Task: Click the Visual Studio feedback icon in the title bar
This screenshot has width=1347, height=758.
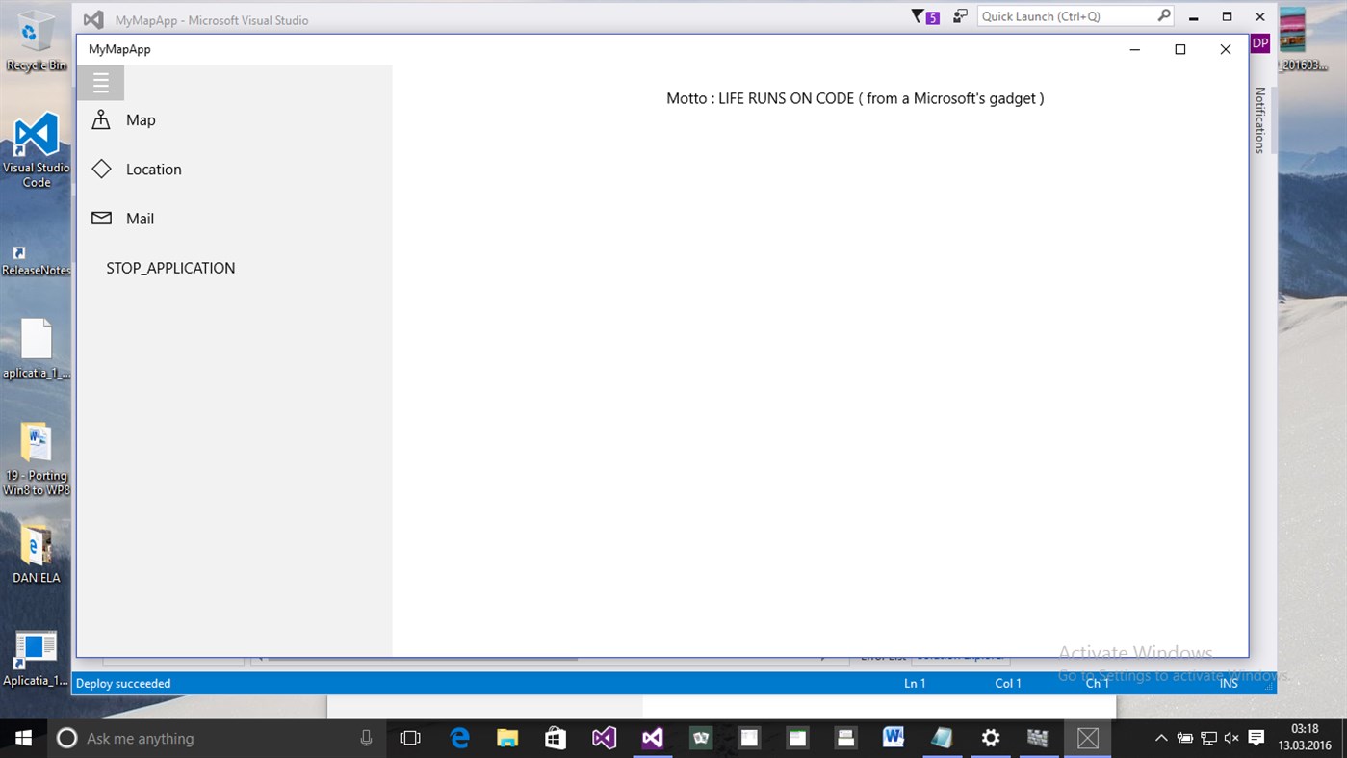Action: (959, 16)
